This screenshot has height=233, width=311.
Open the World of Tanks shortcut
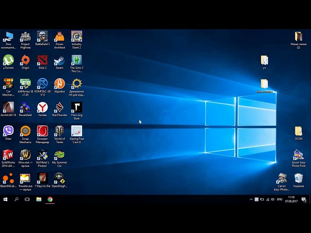[x=59, y=131]
